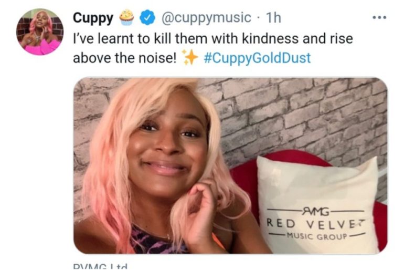Open the attached photo in full view
The image size is (404, 270).
coord(230,165)
